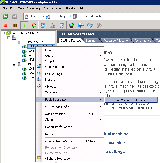Screen dimensions: 160x163
Task: Collapse the warning host node
Action: click(x=14, y=65)
